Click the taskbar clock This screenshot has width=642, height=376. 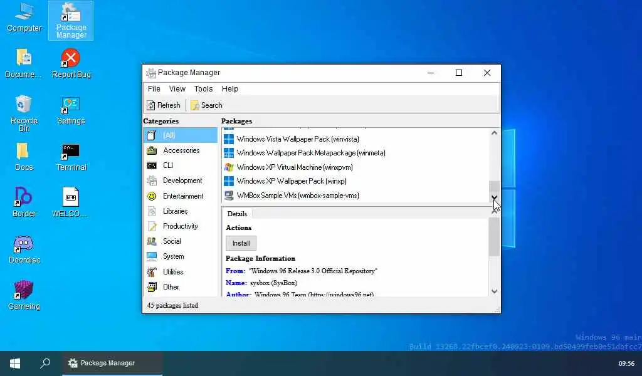point(626,363)
